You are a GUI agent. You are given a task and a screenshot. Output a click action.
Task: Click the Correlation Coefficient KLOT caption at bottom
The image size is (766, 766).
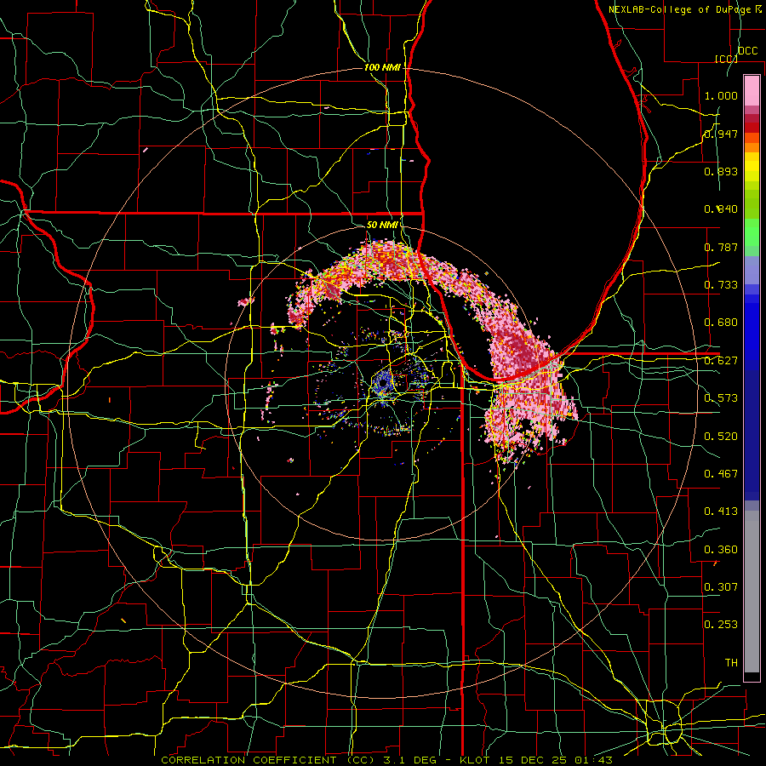[386, 760]
